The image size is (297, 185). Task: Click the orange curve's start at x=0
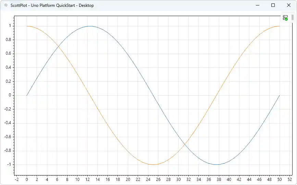pyautogui.click(x=27, y=26)
